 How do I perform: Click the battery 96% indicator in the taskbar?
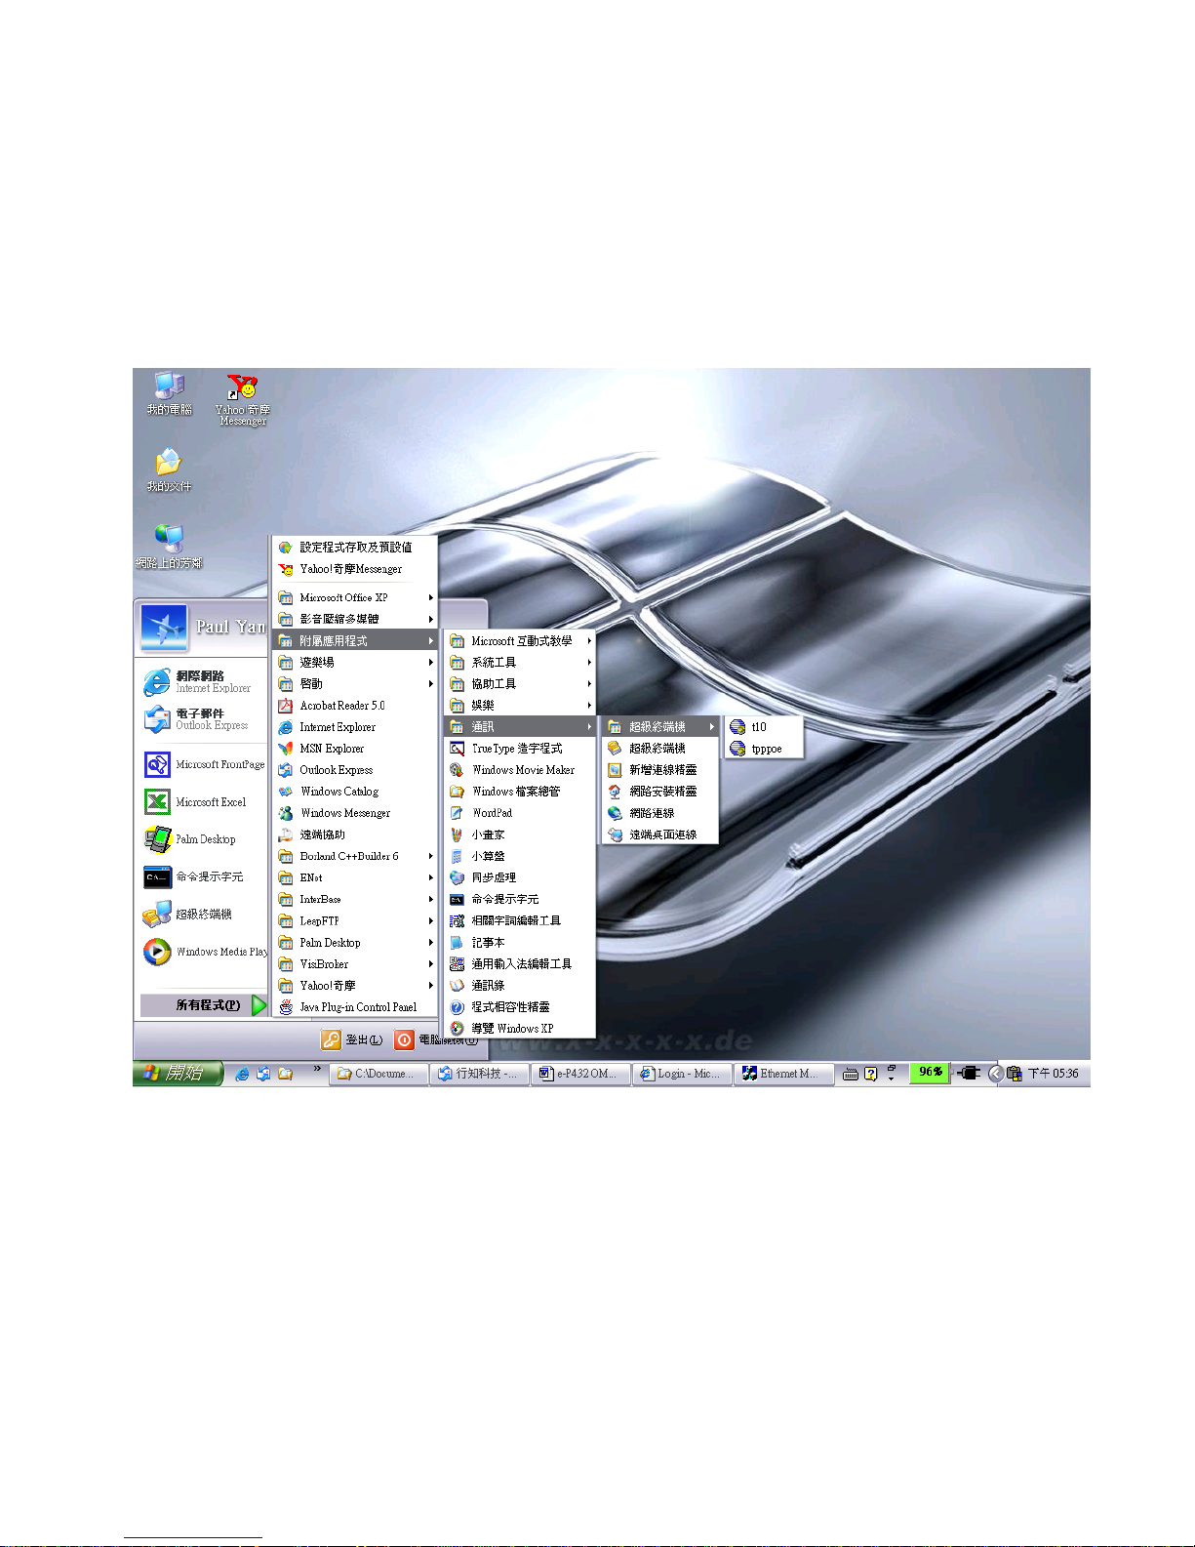pos(930,1073)
